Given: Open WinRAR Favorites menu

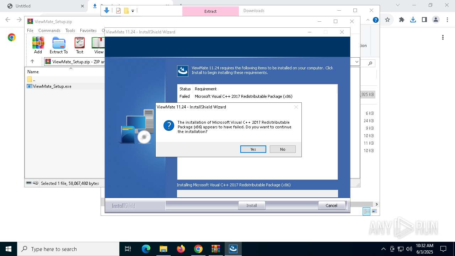Looking at the screenshot, I should [88, 31].
